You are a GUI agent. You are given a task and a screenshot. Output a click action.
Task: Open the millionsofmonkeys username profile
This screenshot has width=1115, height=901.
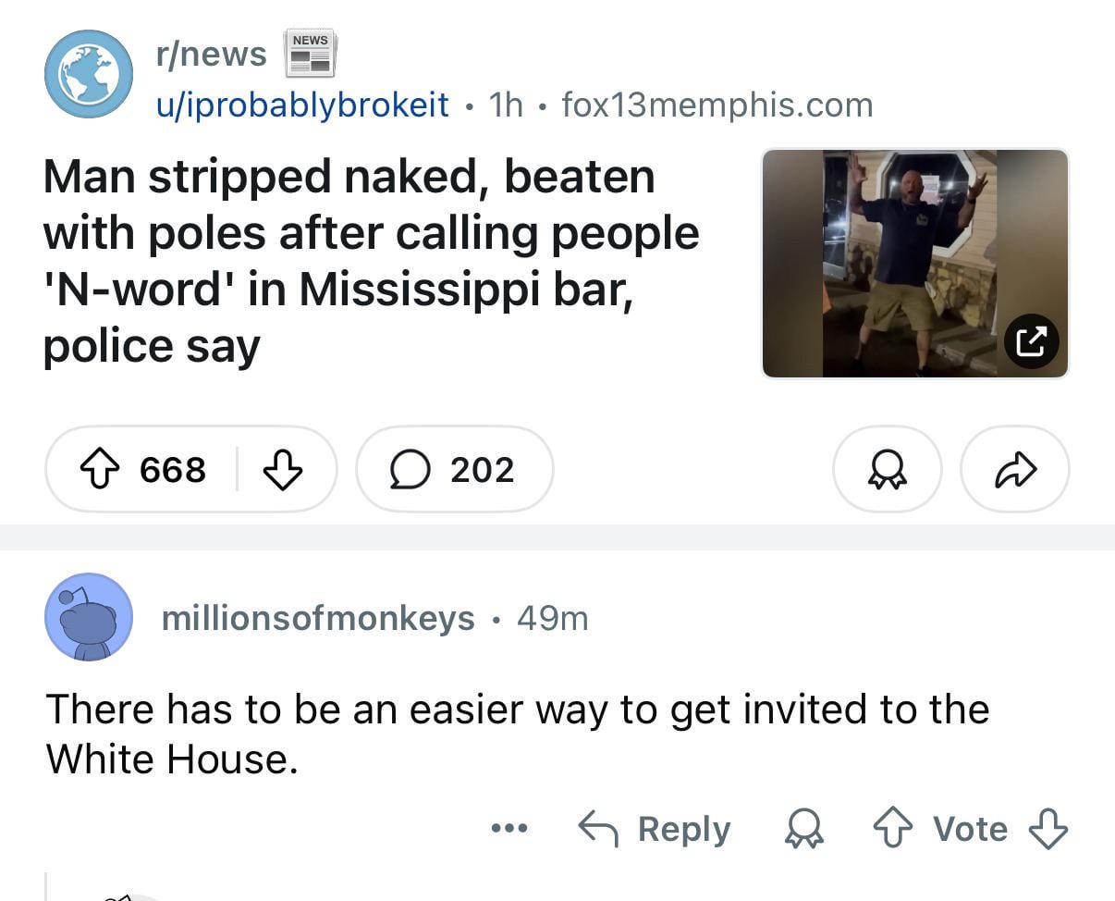coord(318,618)
